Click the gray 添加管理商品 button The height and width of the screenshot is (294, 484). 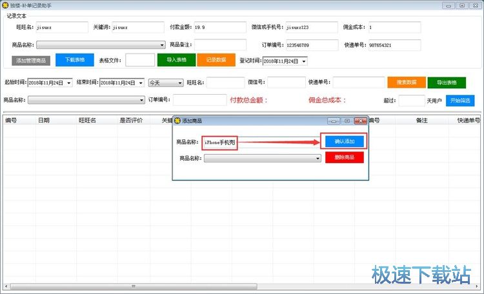[31, 61]
